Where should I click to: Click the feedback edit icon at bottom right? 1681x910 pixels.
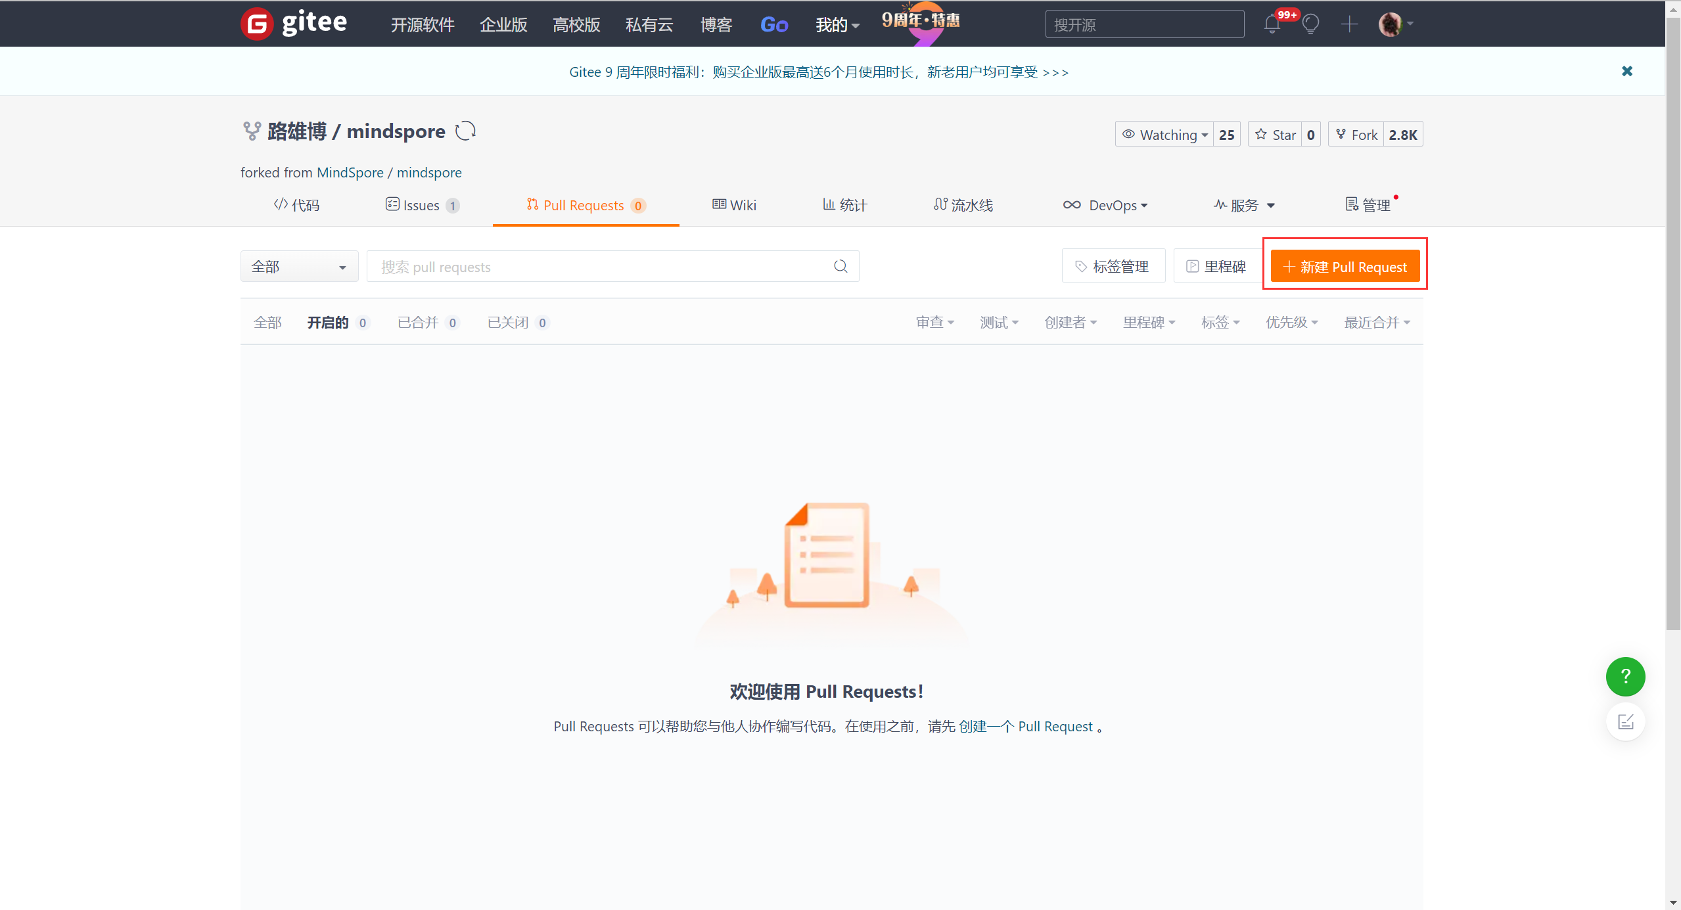click(1625, 721)
